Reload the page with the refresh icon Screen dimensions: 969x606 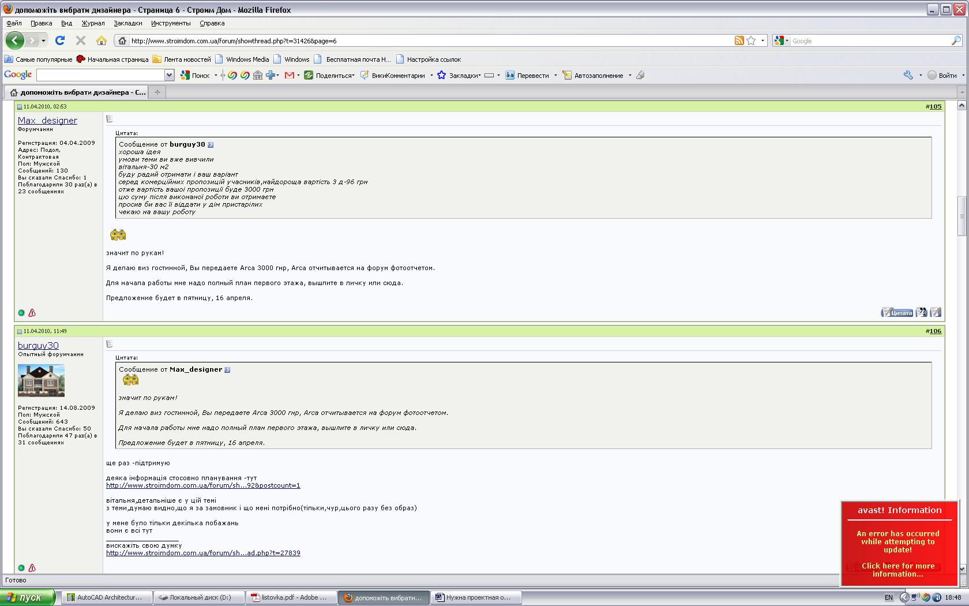[x=60, y=40]
